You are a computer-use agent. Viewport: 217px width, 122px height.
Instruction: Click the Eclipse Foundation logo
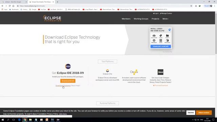(52, 18)
